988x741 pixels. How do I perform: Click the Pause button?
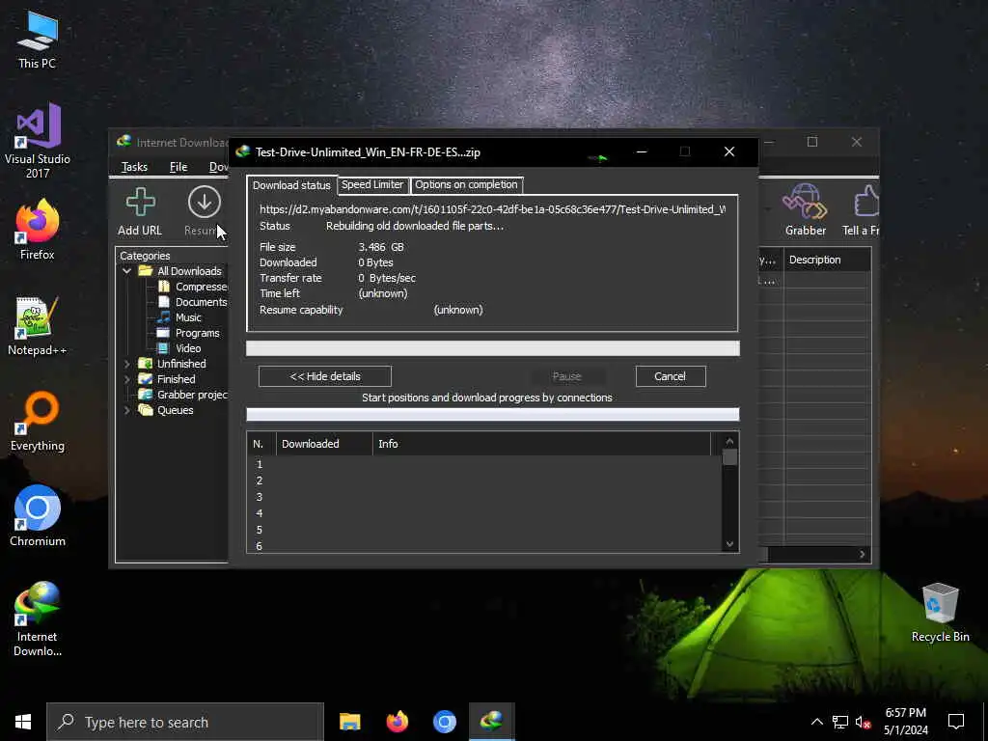coord(566,376)
